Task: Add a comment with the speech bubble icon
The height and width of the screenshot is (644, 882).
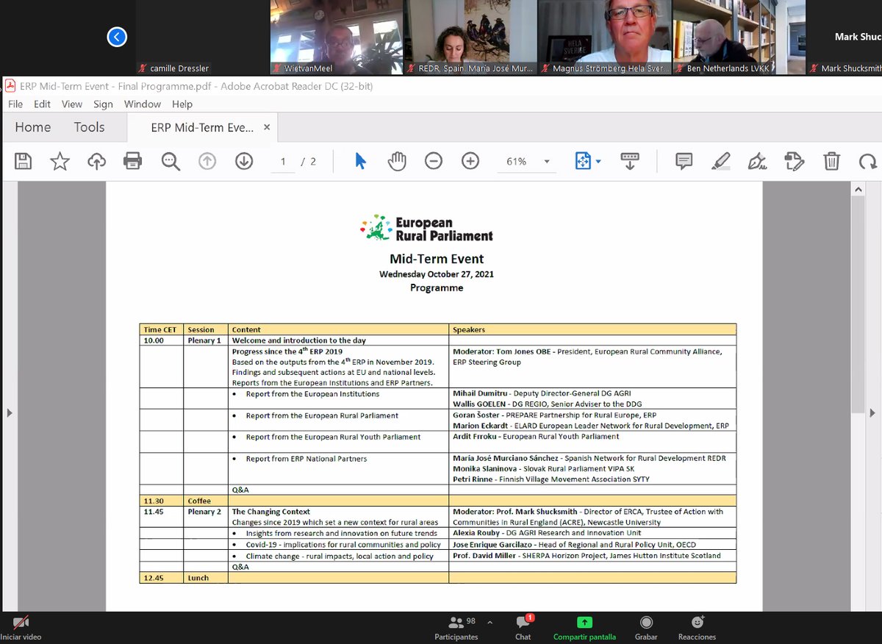Action: click(684, 161)
